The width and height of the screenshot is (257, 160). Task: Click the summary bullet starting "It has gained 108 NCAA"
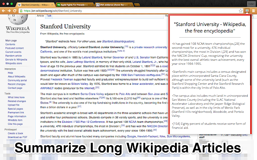tap(209, 54)
